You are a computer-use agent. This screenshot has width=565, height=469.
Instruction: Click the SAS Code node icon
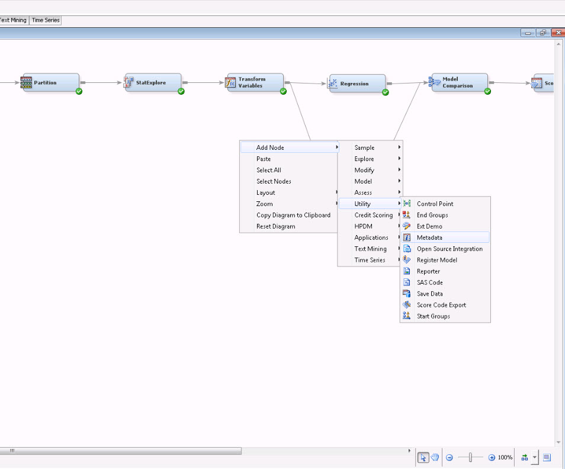(x=407, y=282)
